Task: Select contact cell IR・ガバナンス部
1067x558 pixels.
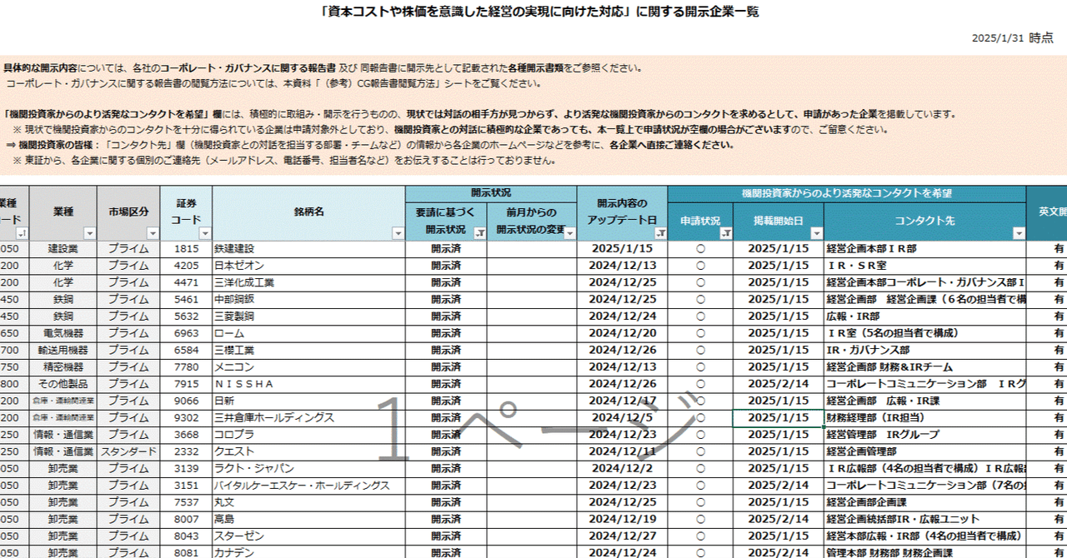Action: point(925,350)
